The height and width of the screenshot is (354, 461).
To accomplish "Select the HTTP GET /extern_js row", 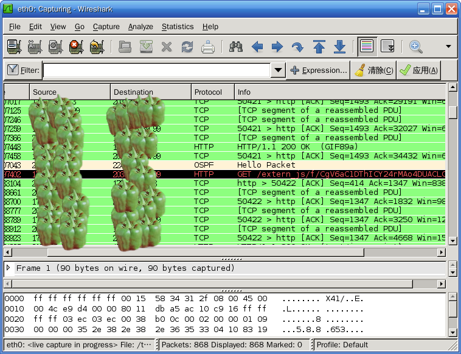I will pyautogui.click(x=224, y=174).
